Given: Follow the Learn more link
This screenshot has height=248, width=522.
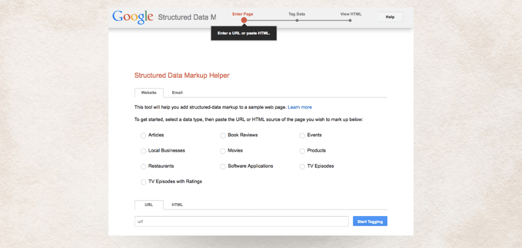Looking at the screenshot, I should point(300,107).
